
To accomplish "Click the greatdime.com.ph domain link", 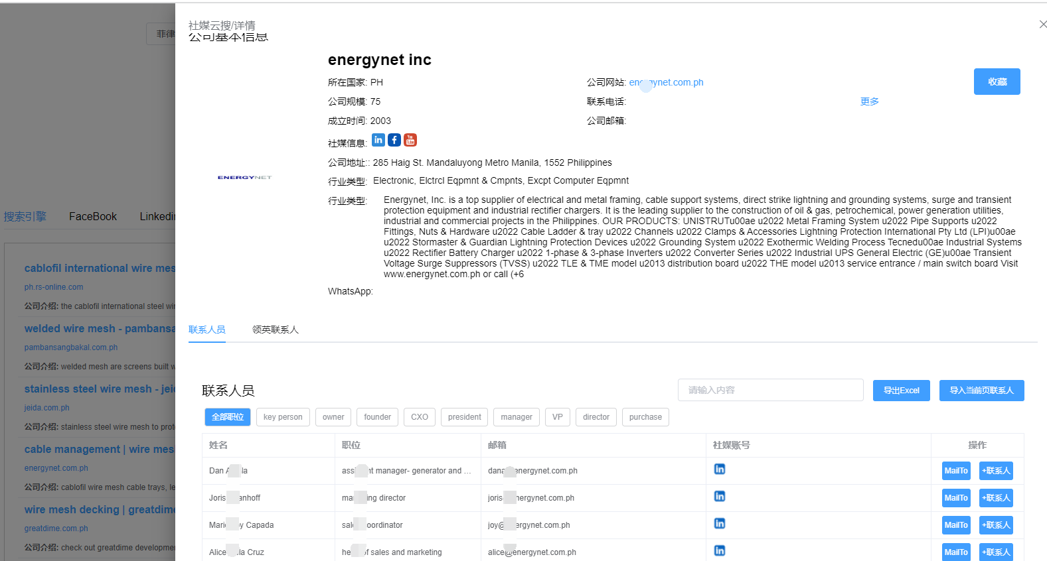I will tap(56, 529).
